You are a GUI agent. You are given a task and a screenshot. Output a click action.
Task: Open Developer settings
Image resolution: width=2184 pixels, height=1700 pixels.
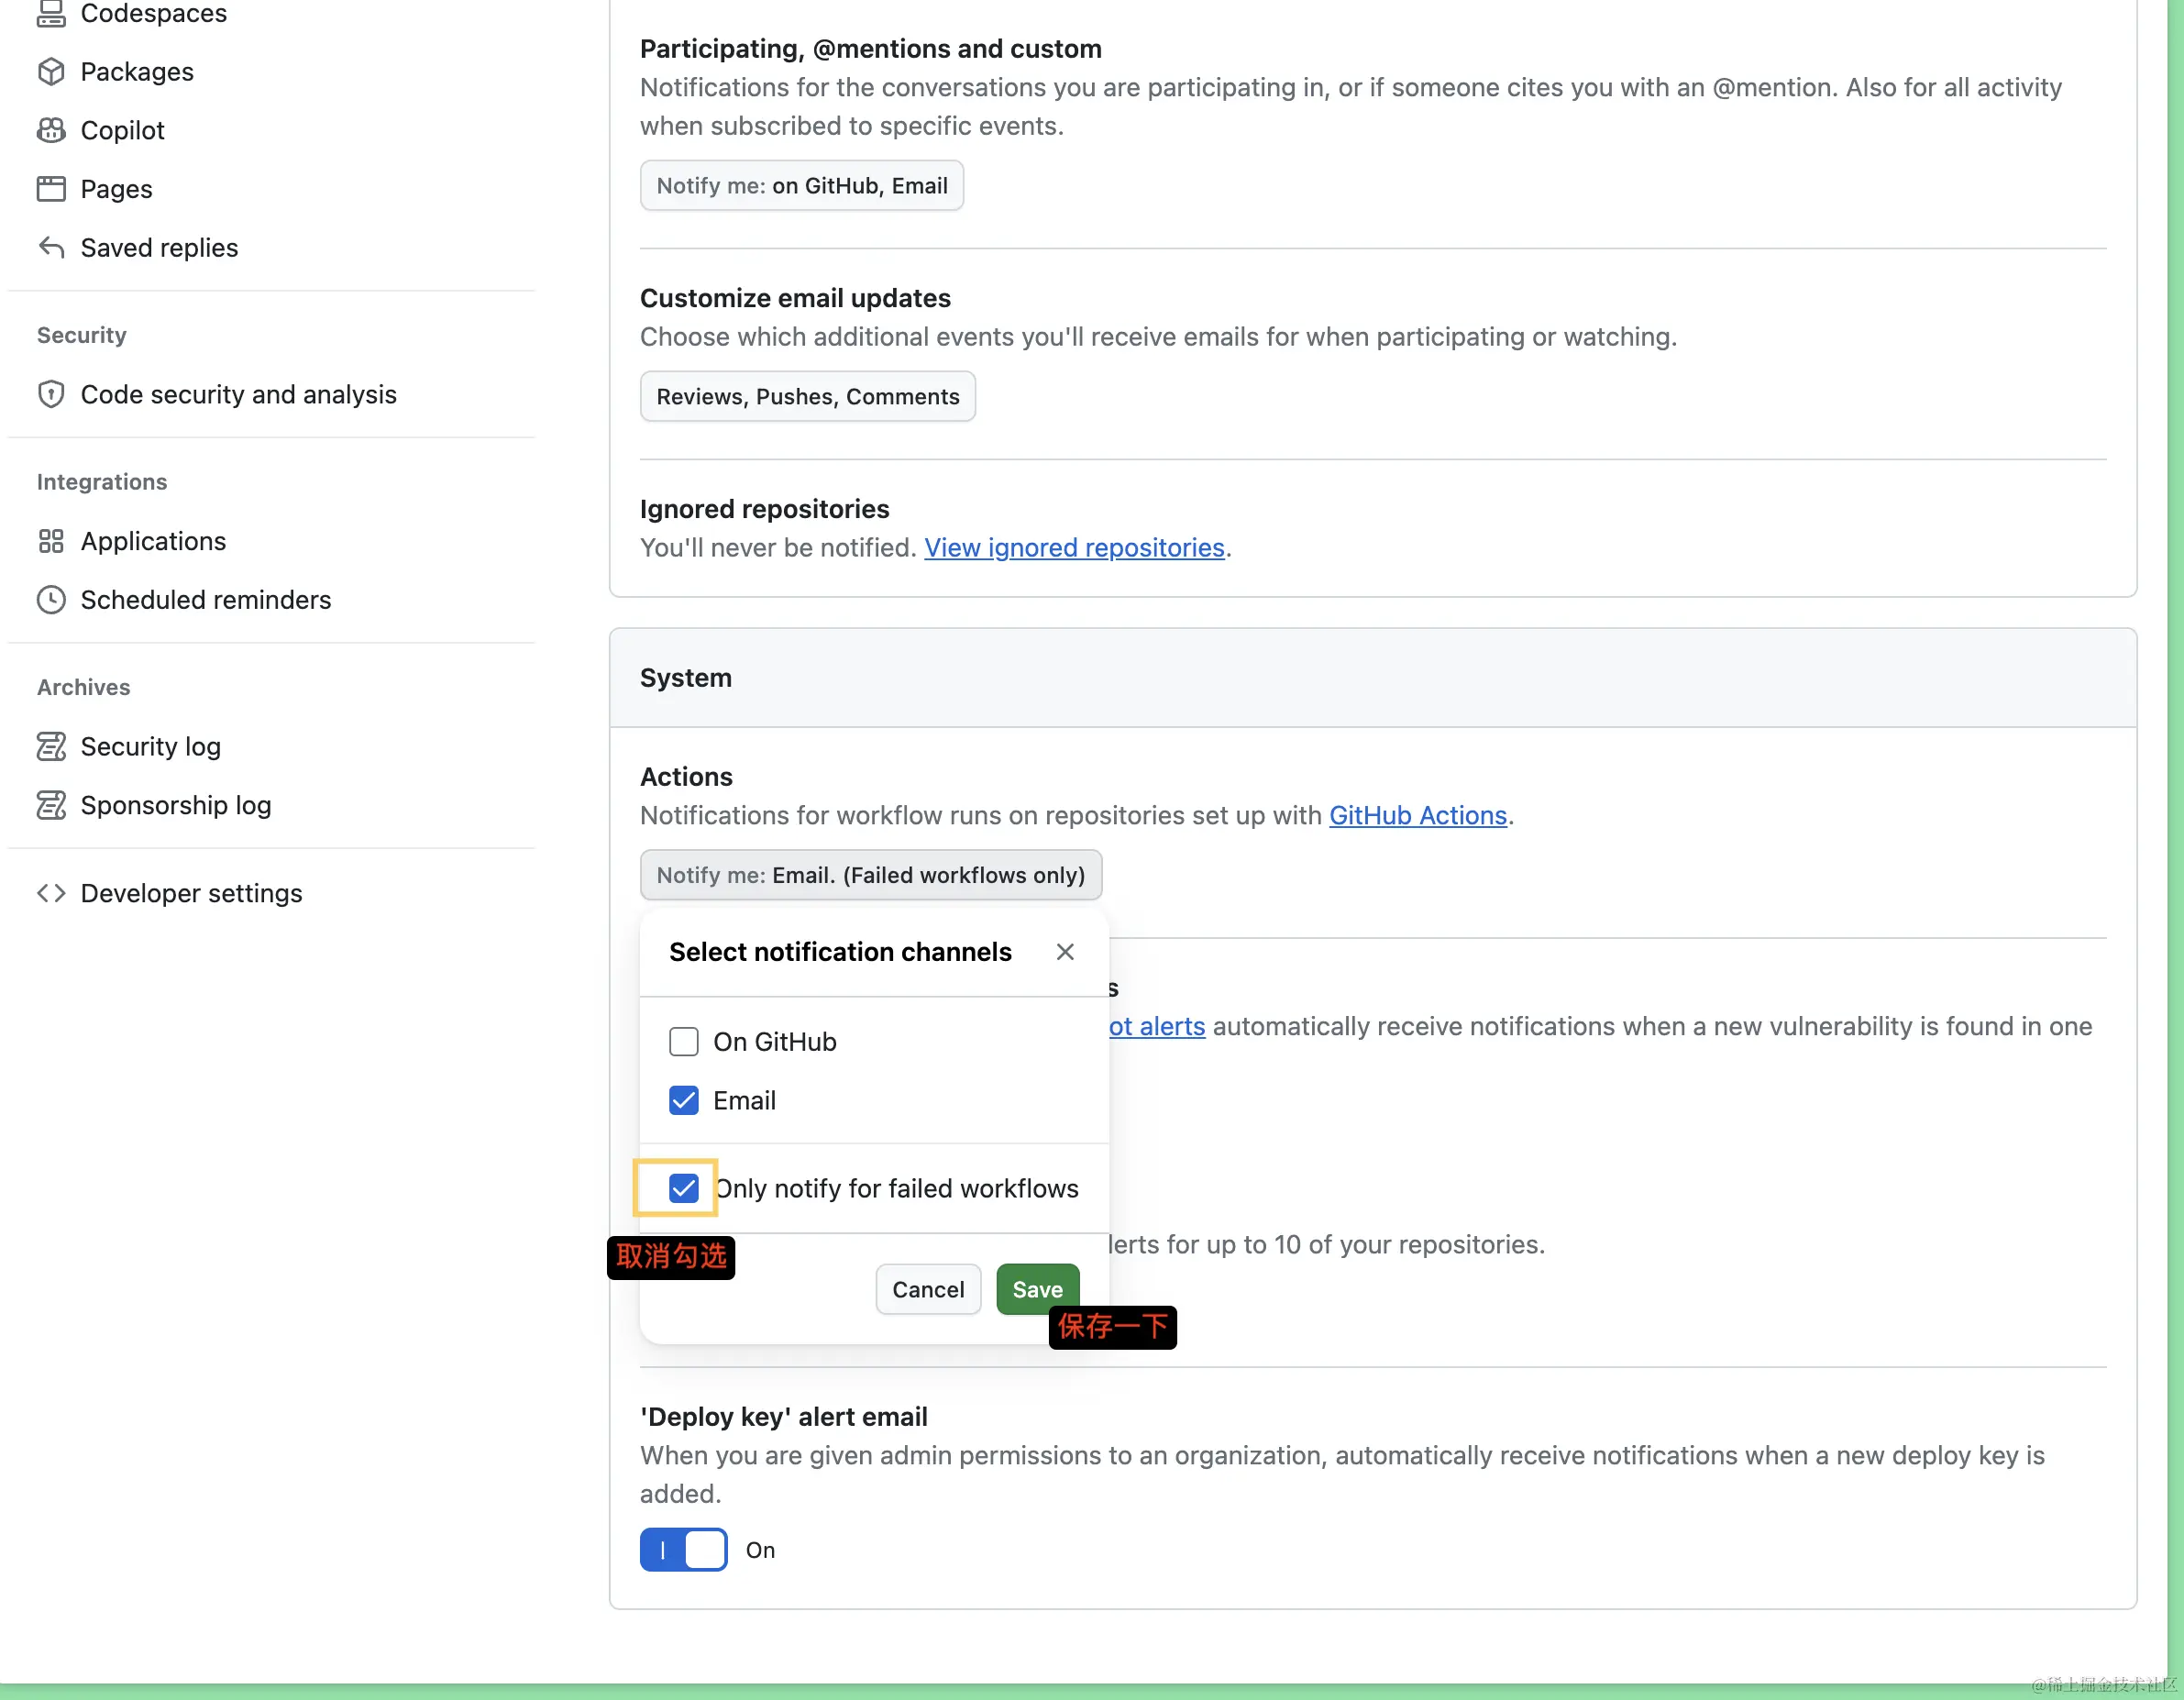[192, 893]
